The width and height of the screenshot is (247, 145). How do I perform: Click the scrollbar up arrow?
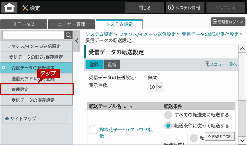click(242, 49)
